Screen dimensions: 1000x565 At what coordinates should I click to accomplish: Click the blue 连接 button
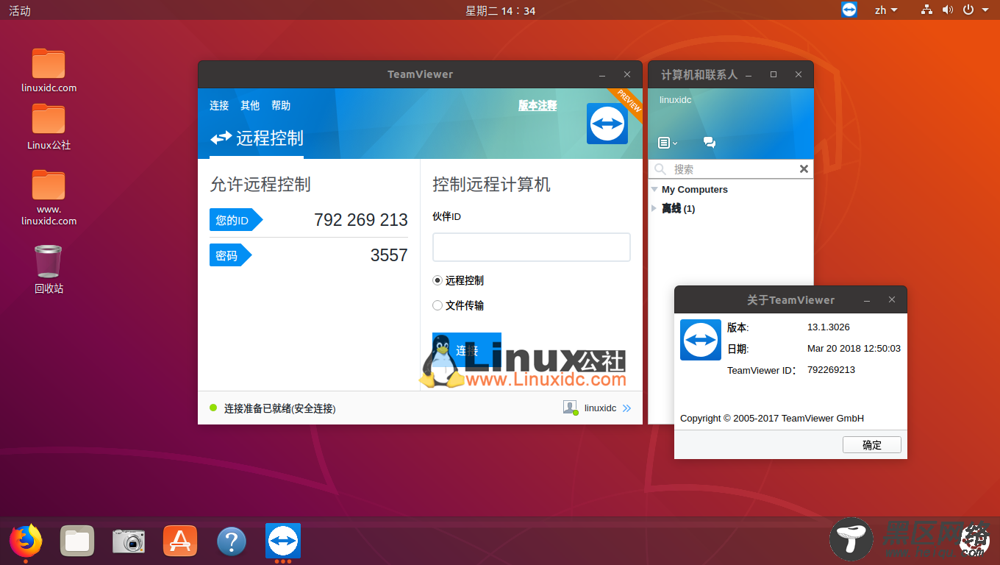pos(467,351)
